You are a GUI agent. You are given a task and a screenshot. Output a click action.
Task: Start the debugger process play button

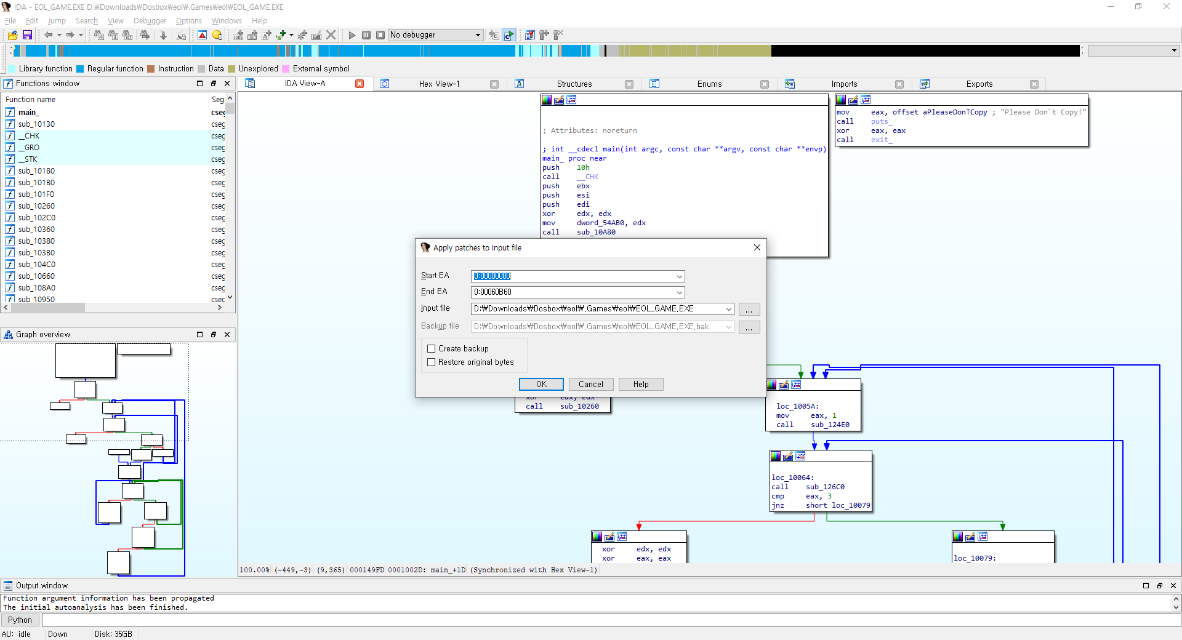click(352, 35)
